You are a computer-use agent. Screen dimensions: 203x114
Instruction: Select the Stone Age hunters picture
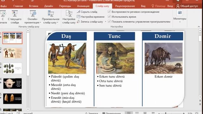67,58
